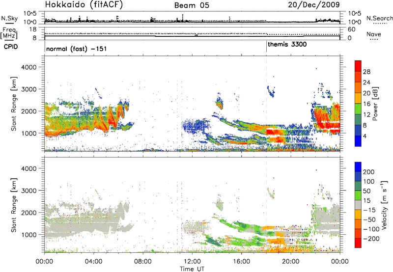
Task: Select the "themis 3300" CPID text
Action: tap(287, 44)
